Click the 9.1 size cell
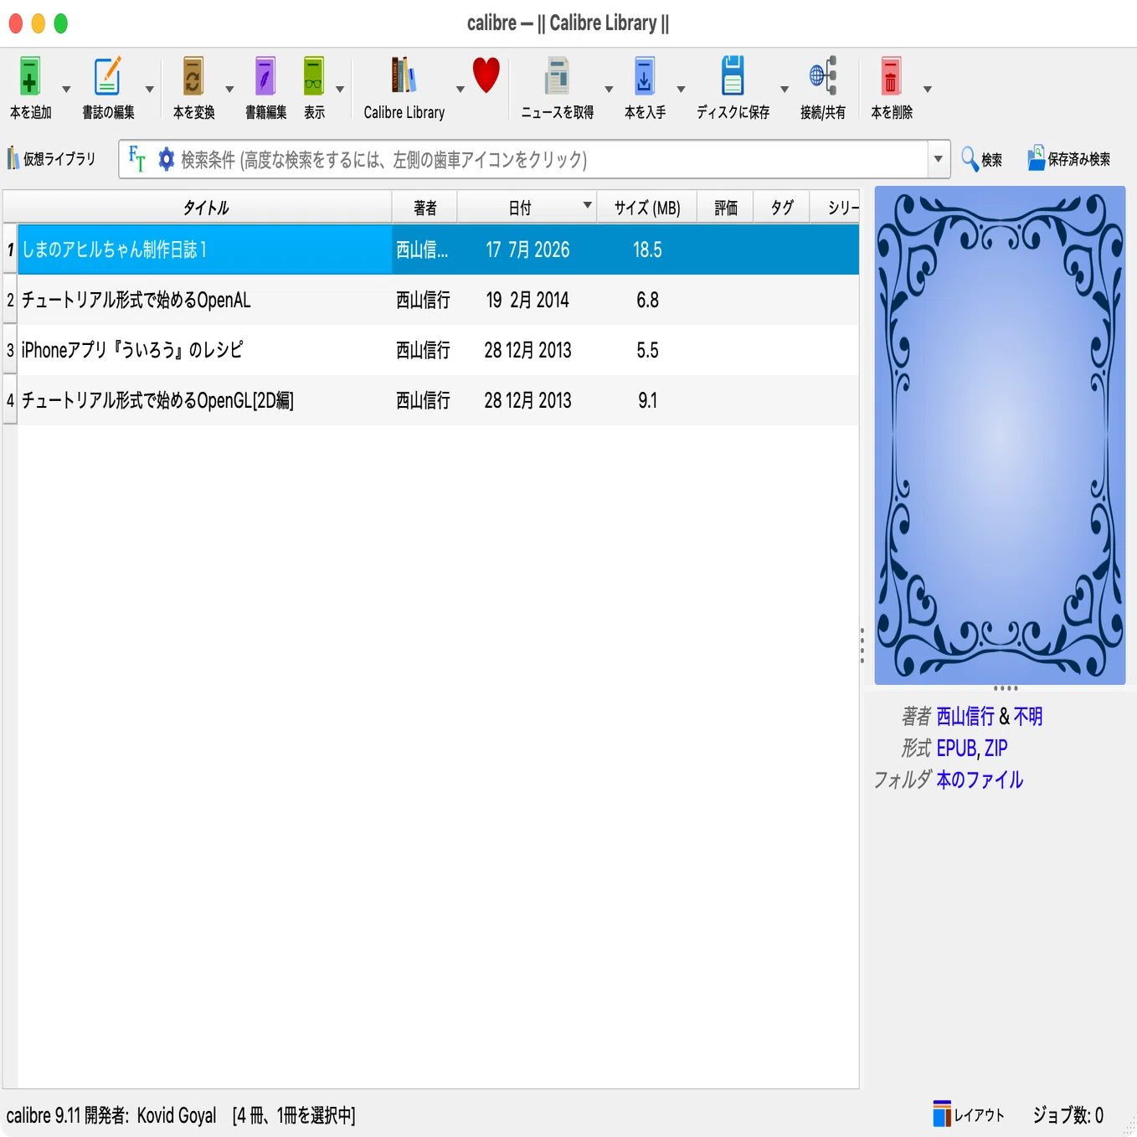This screenshot has width=1137, height=1137. click(x=646, y=400)
